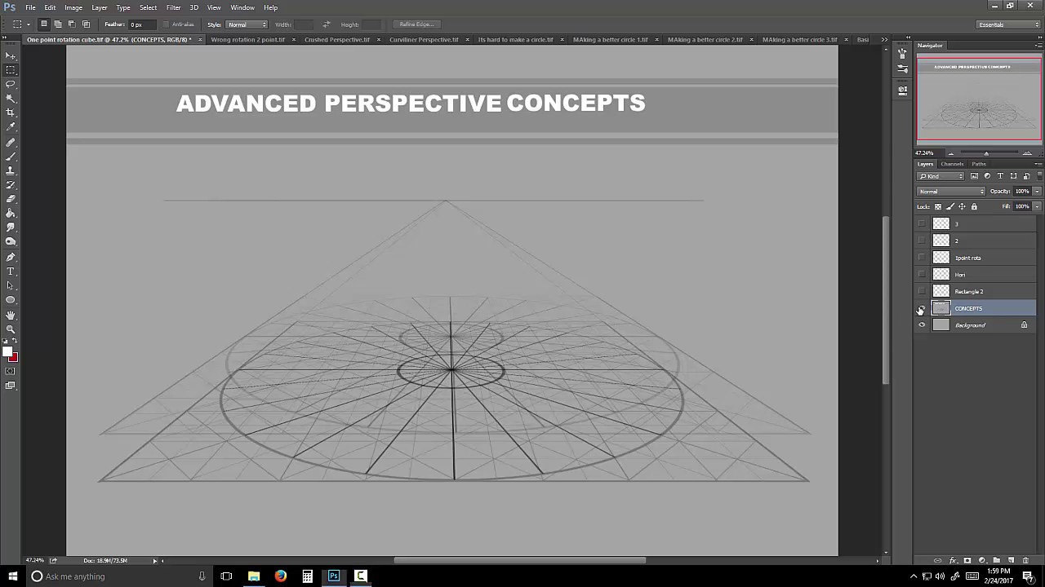Select the Brush tool
This screenshot has height=587, width=1045.
11,156
